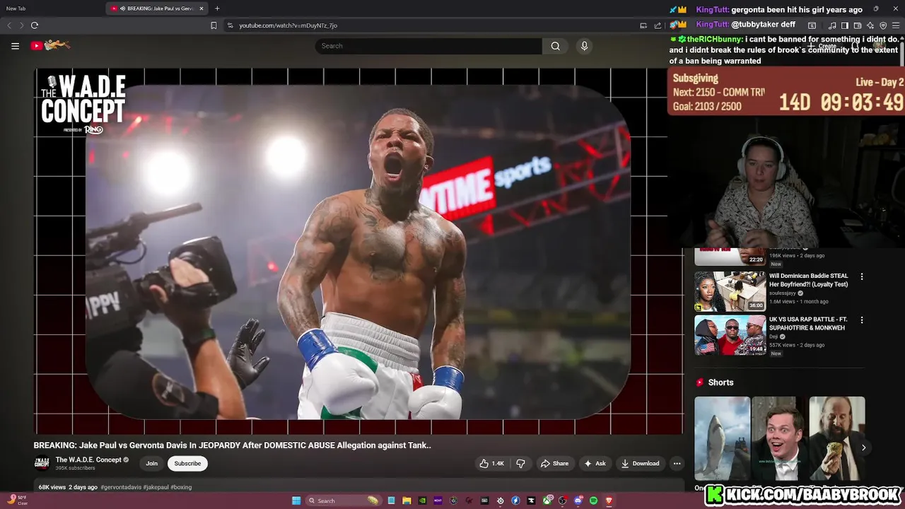Open OBS Studio from the taskbar

coord(561,501)
